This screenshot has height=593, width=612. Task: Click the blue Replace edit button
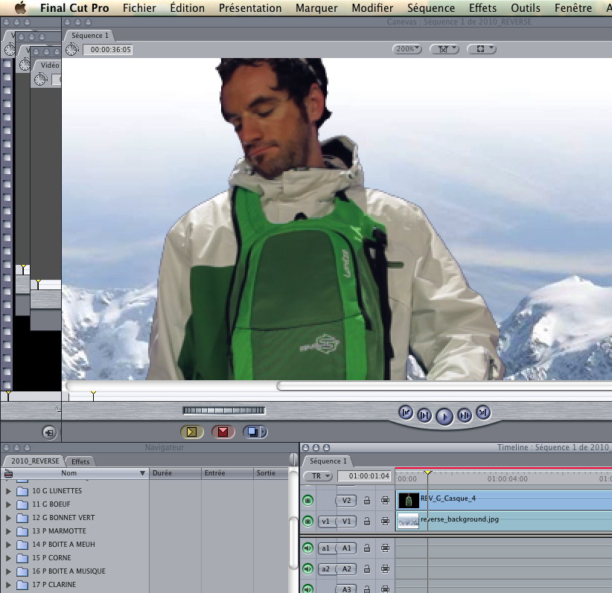point(252,432)
